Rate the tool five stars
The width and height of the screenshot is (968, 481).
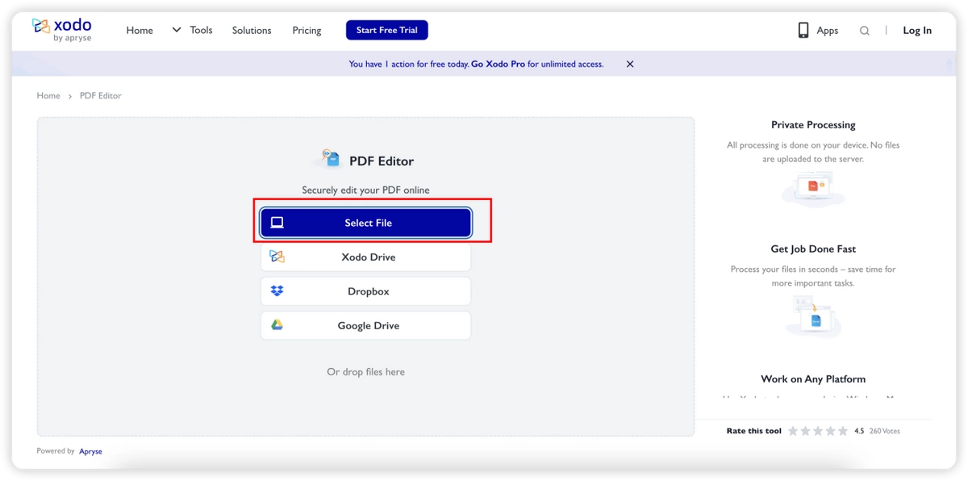point(844,431)
